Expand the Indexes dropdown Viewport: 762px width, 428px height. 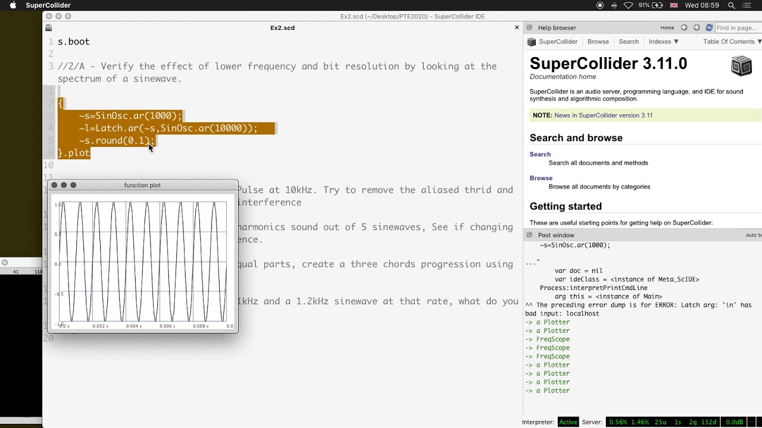pos(664,42)
